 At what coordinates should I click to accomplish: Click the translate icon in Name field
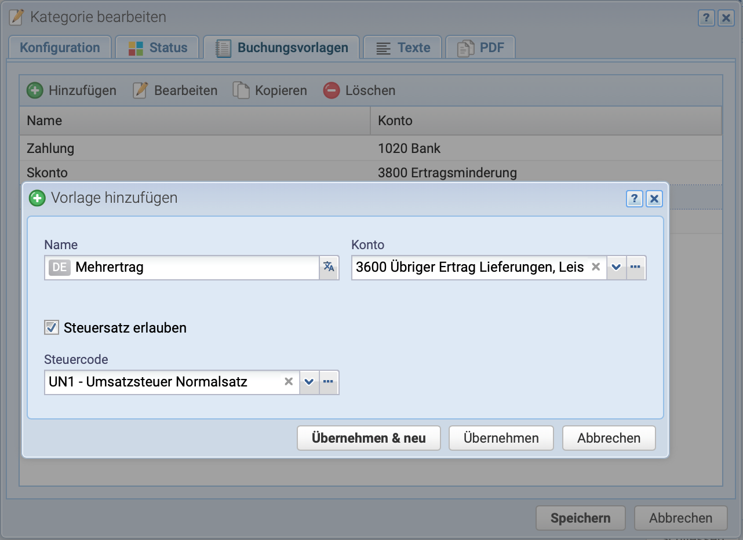point(329,267)
